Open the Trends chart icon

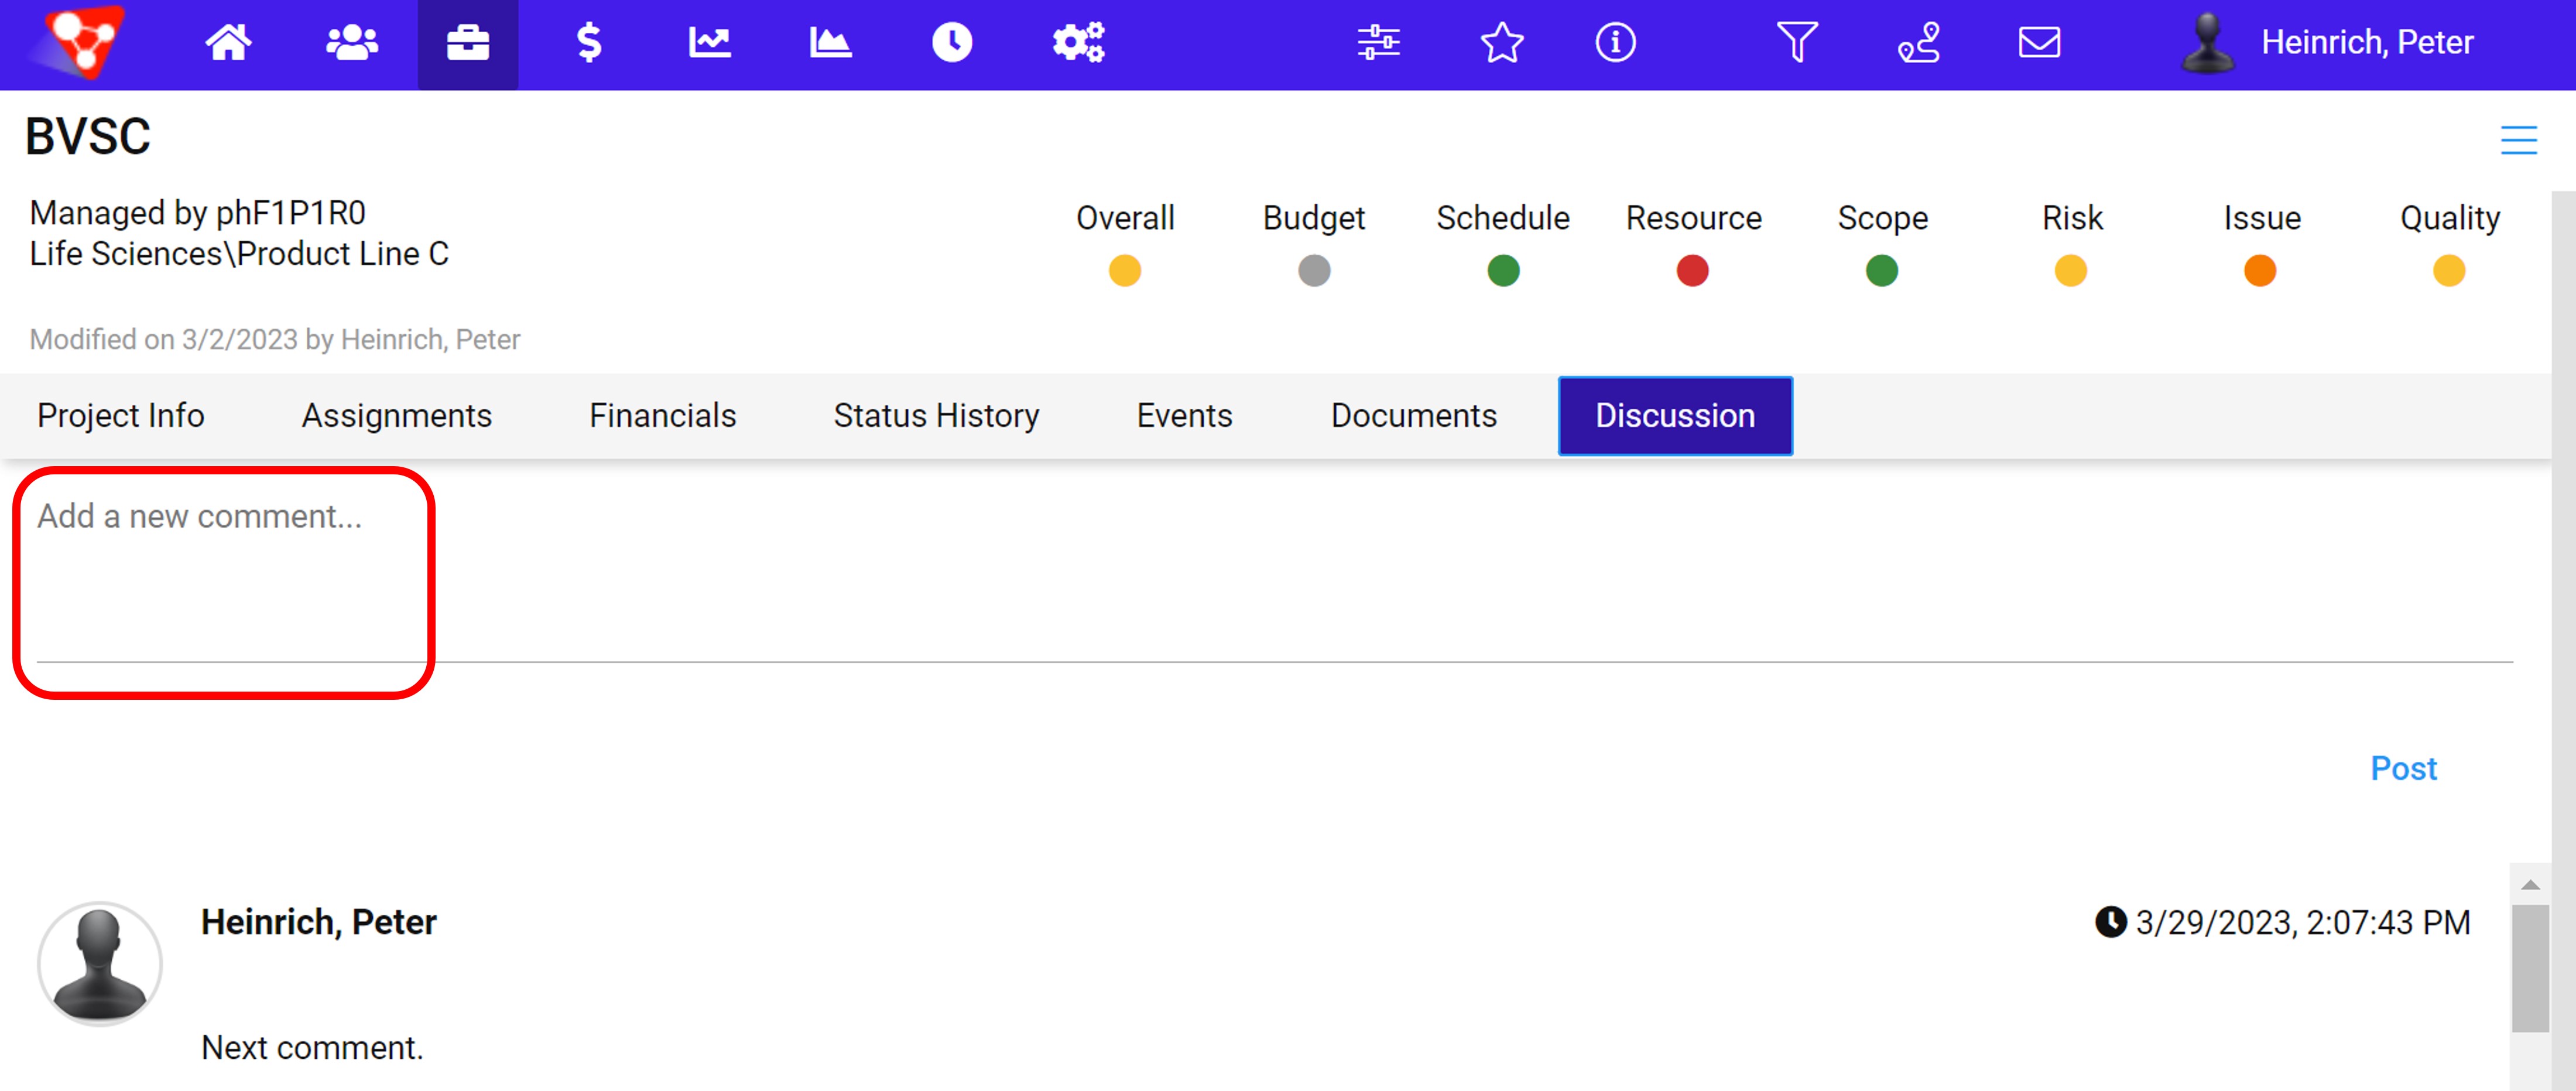pos(710,43)
